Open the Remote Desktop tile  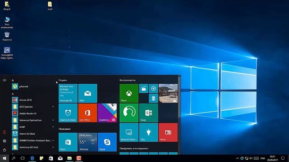coord(129,132)
